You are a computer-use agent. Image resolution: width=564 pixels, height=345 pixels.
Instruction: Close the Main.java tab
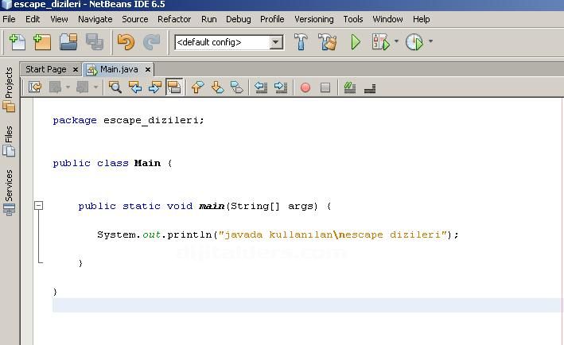pyautogui.click(x=148, y=69)
